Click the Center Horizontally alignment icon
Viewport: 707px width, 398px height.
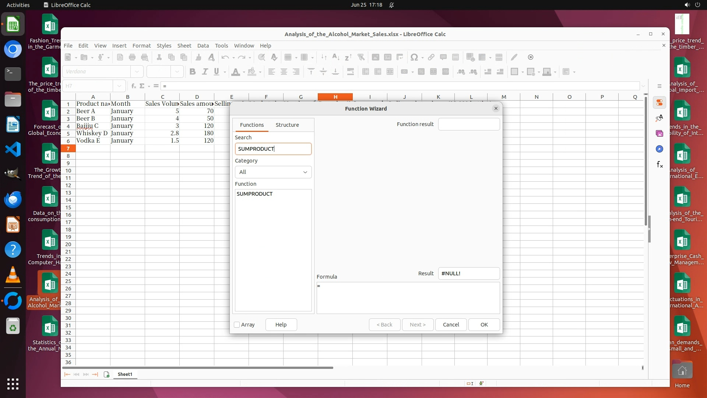click(x=284, y=72)
